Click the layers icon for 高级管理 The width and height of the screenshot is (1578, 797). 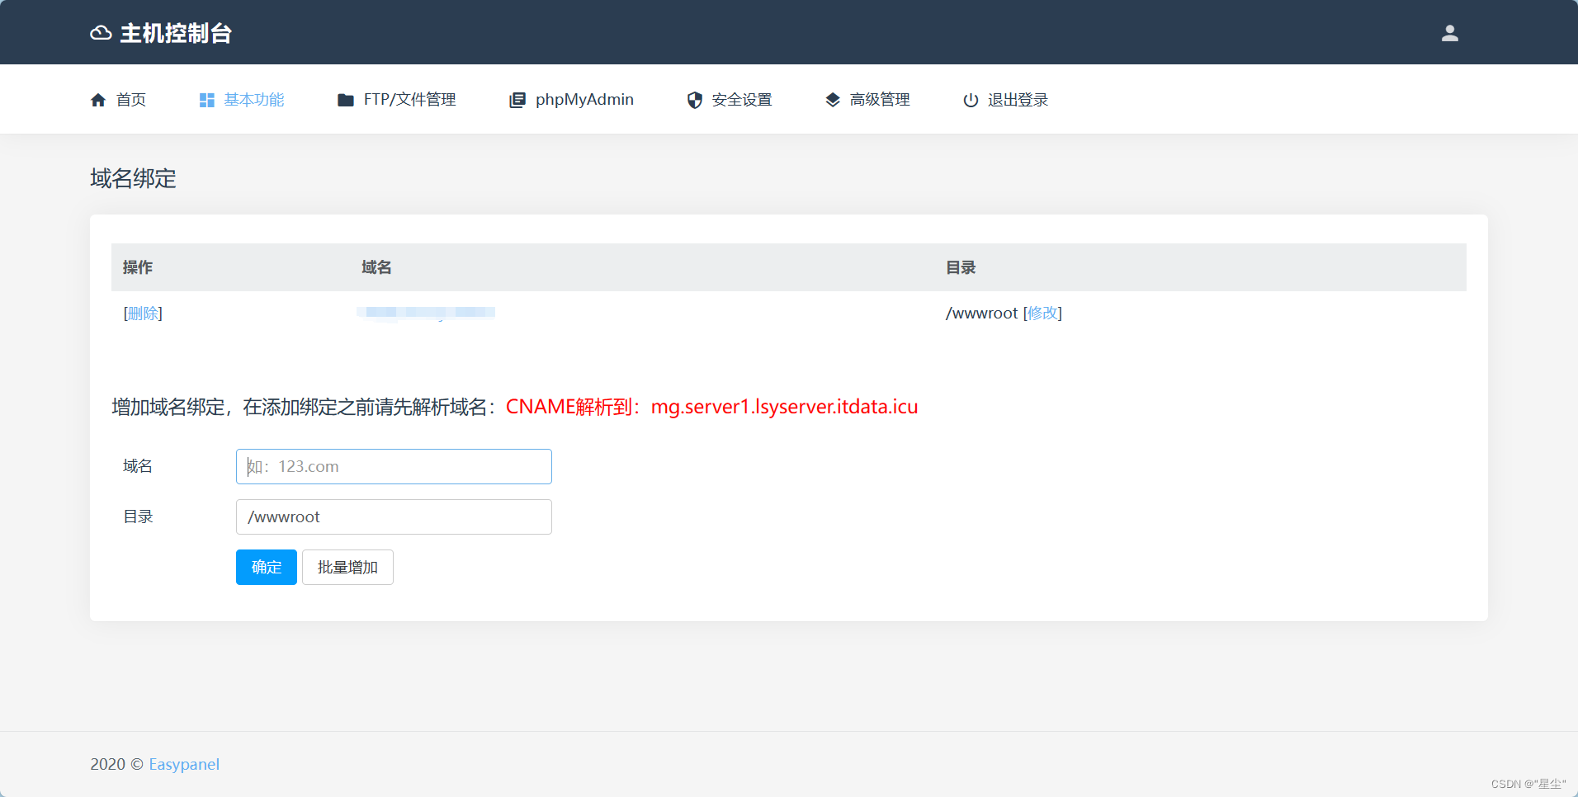tap(833, 100)
